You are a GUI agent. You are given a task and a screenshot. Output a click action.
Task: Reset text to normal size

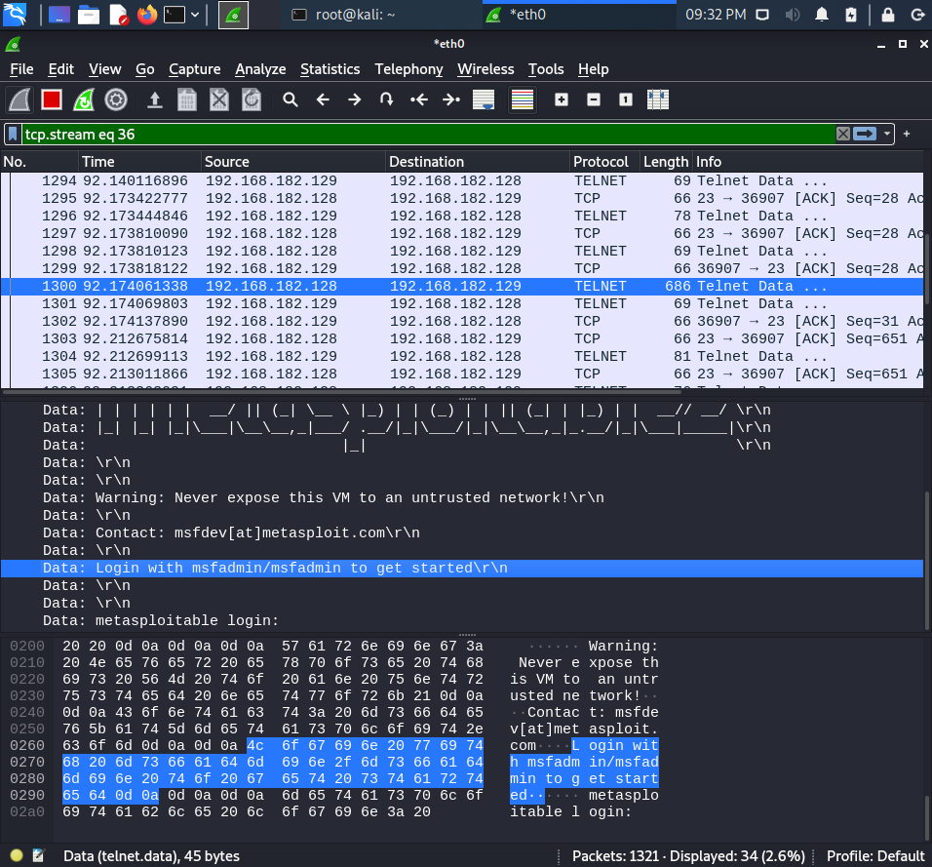[x=625, y=99]
